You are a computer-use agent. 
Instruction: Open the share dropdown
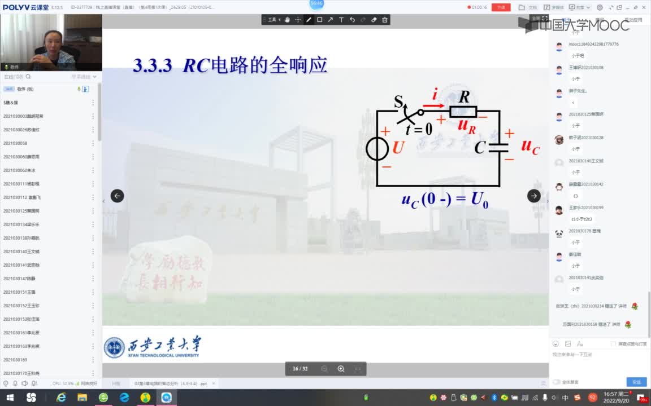579,7
